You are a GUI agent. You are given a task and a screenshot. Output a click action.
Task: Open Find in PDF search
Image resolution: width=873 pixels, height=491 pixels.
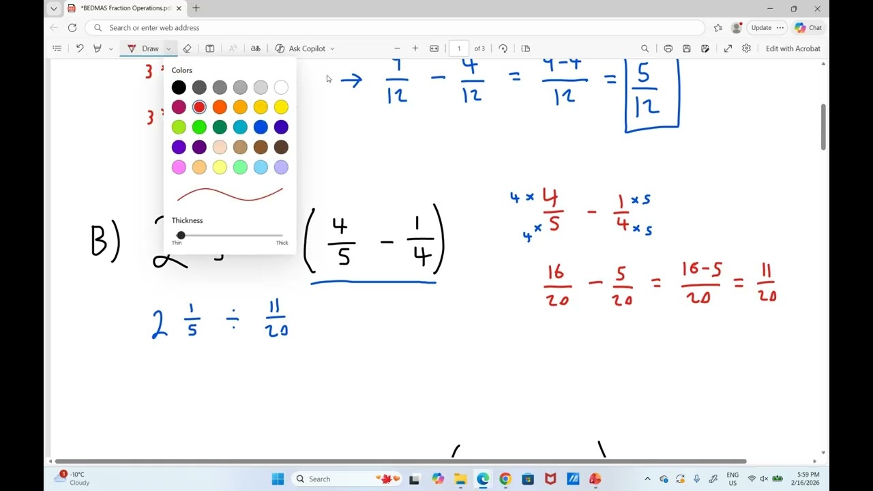645,48
